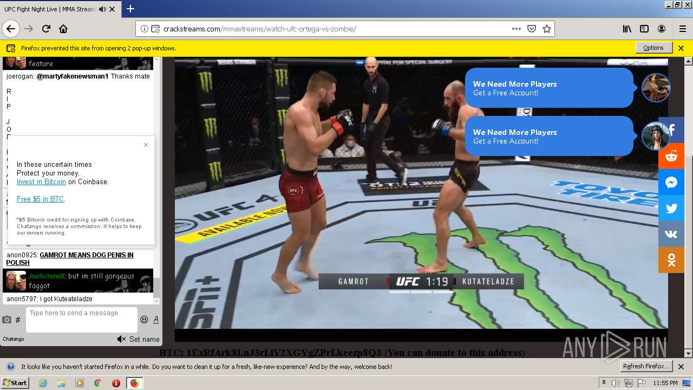
Task: Click the forward navigation arrow
Action: click(29, 29)
